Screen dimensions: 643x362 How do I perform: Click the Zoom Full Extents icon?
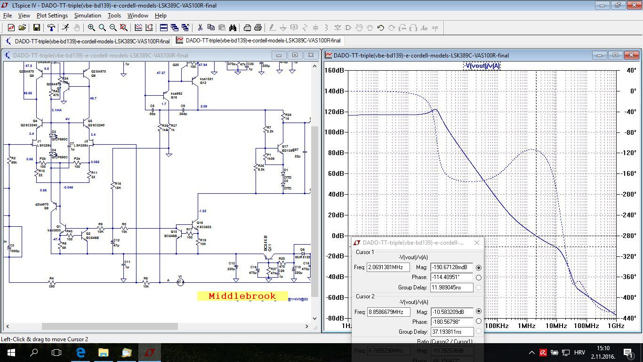[123, 28]
